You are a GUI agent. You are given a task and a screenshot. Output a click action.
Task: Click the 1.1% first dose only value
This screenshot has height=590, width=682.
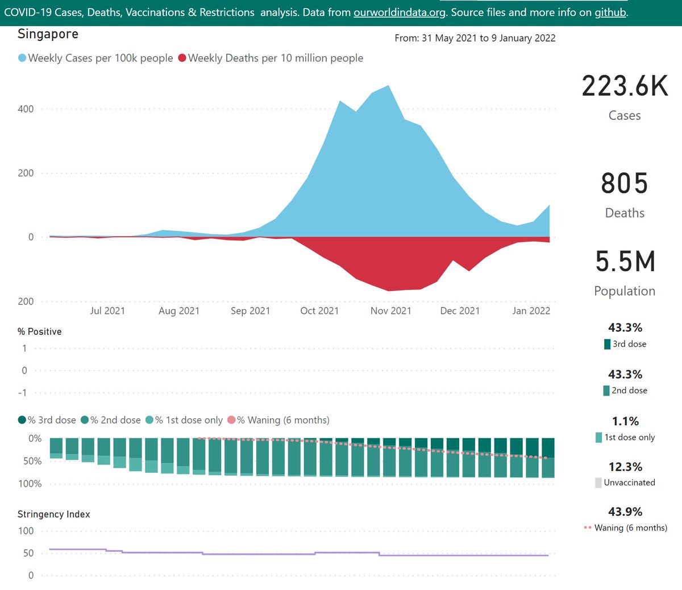[x=625, y=421]
